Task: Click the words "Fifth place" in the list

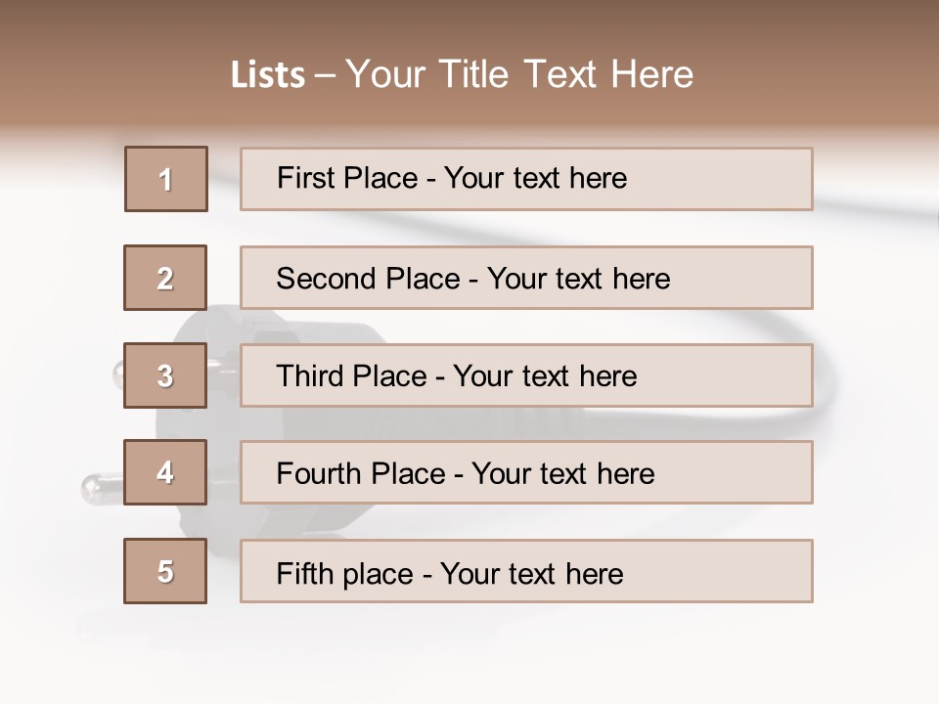Action: point(345,573)
